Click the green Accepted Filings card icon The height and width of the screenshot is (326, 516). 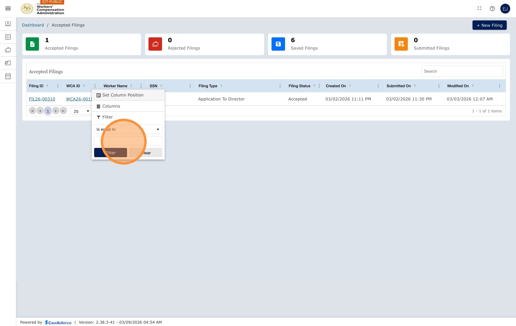pos(32,44)
